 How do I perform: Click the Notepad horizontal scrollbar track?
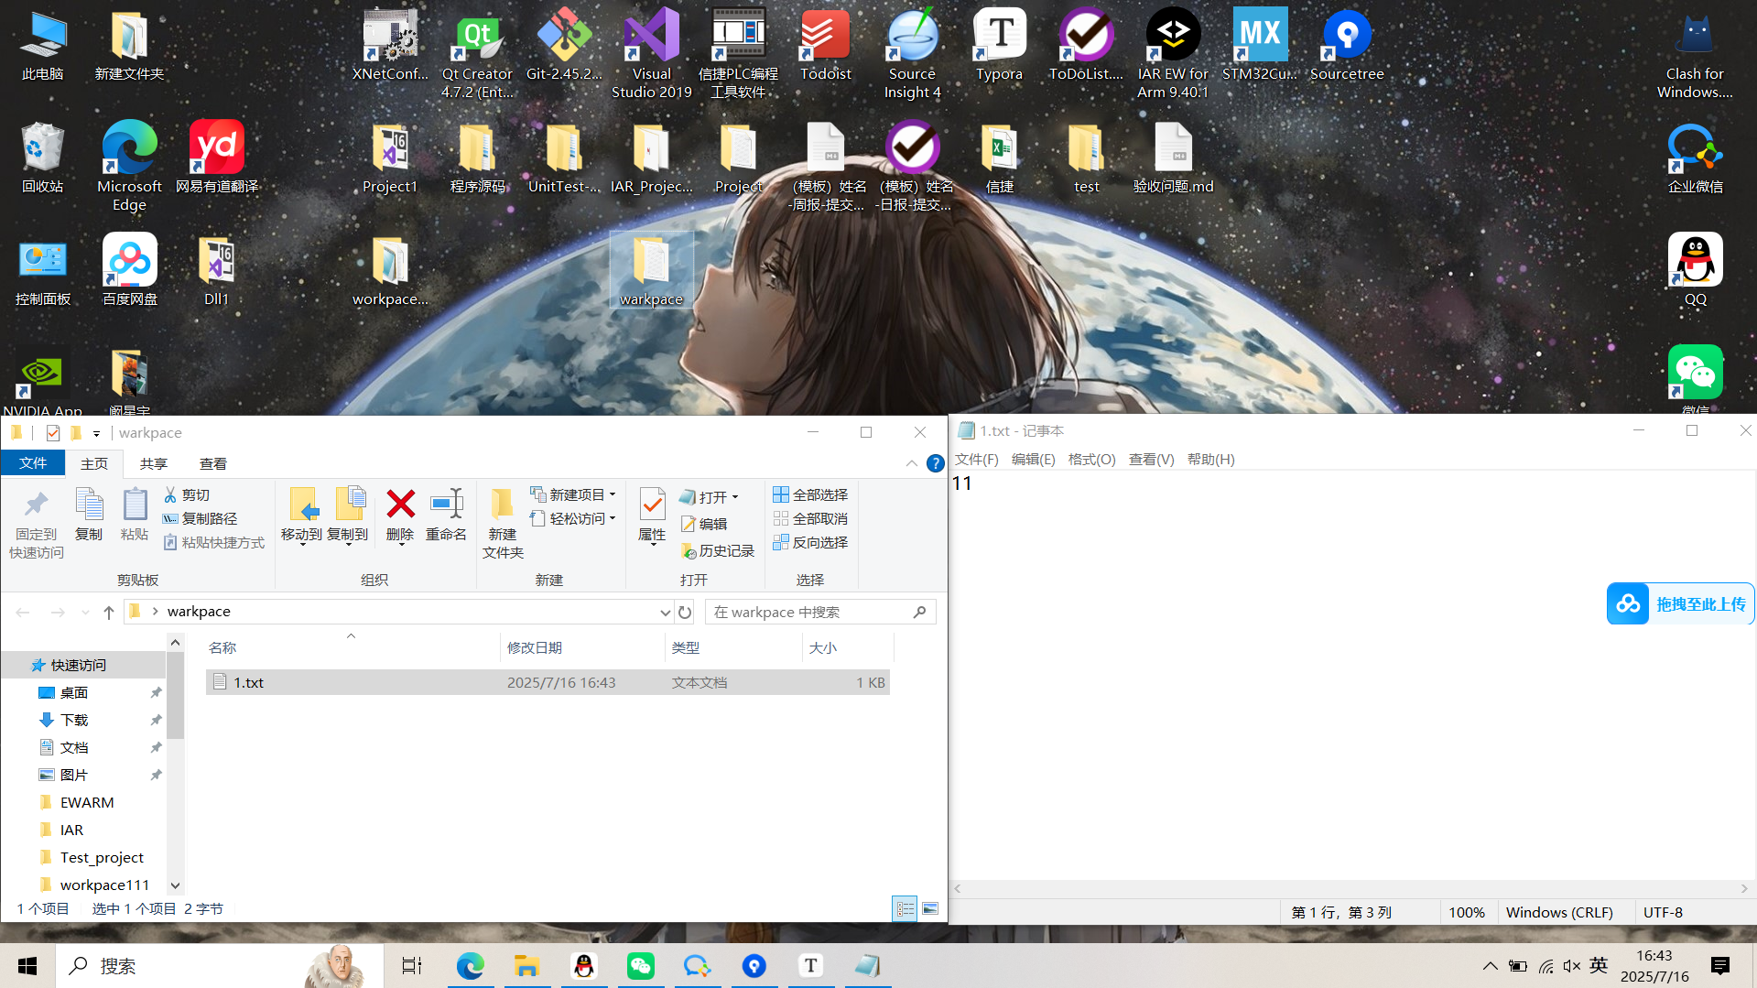pos(1350,888)
